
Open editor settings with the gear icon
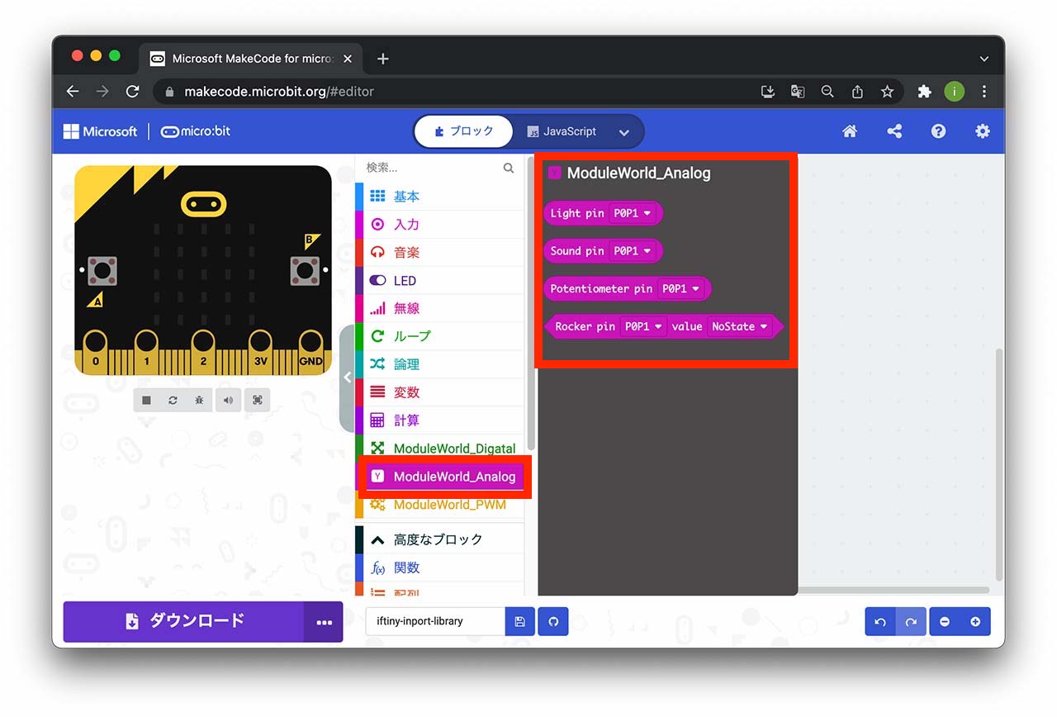(983, 131)
